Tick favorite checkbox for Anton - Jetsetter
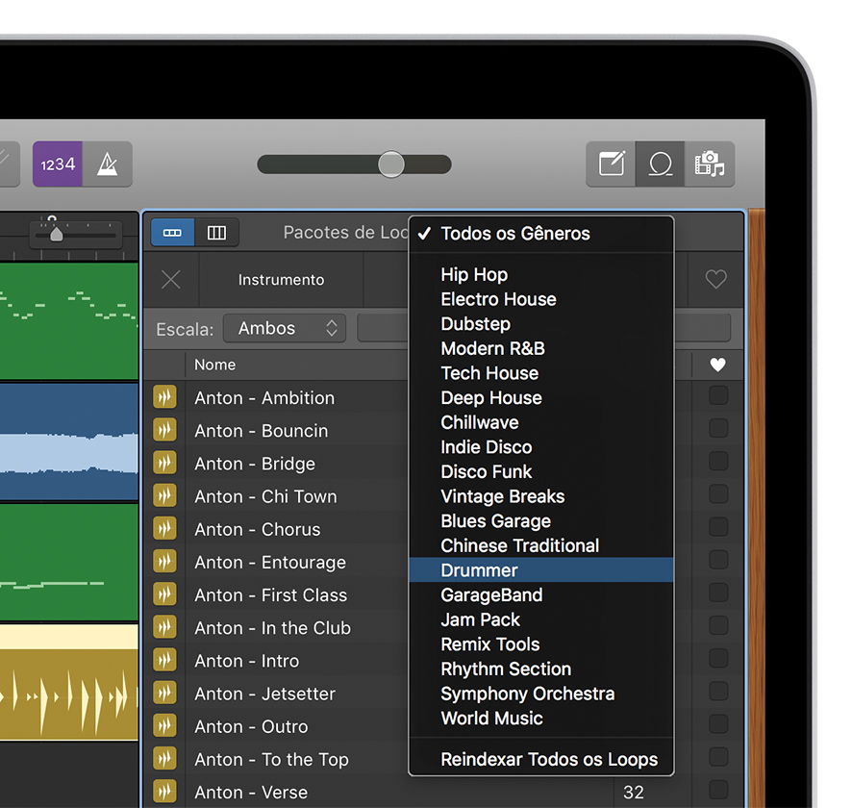 pyautogui.click(x=718, y=692)
